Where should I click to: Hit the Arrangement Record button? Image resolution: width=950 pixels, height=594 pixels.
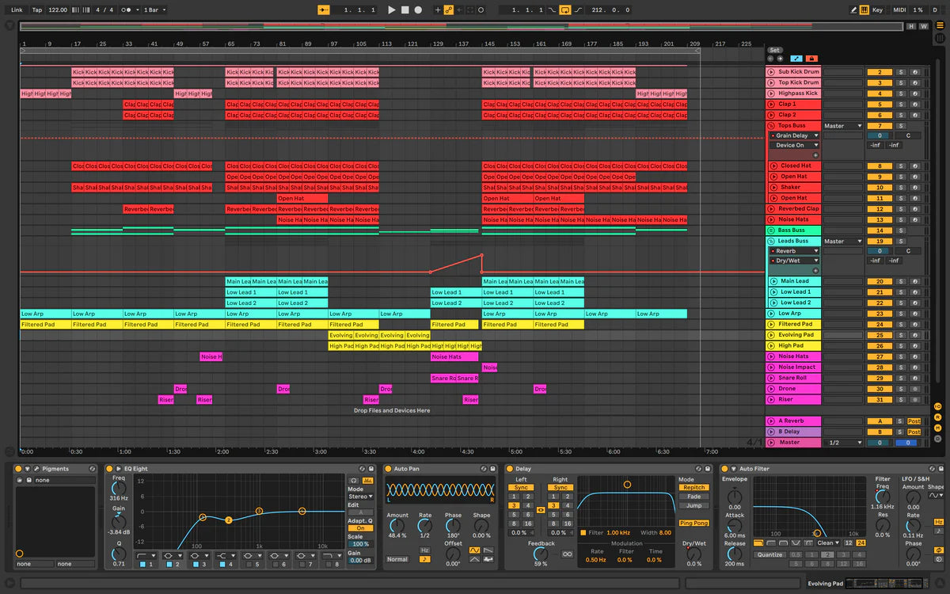tap(418, 10)
